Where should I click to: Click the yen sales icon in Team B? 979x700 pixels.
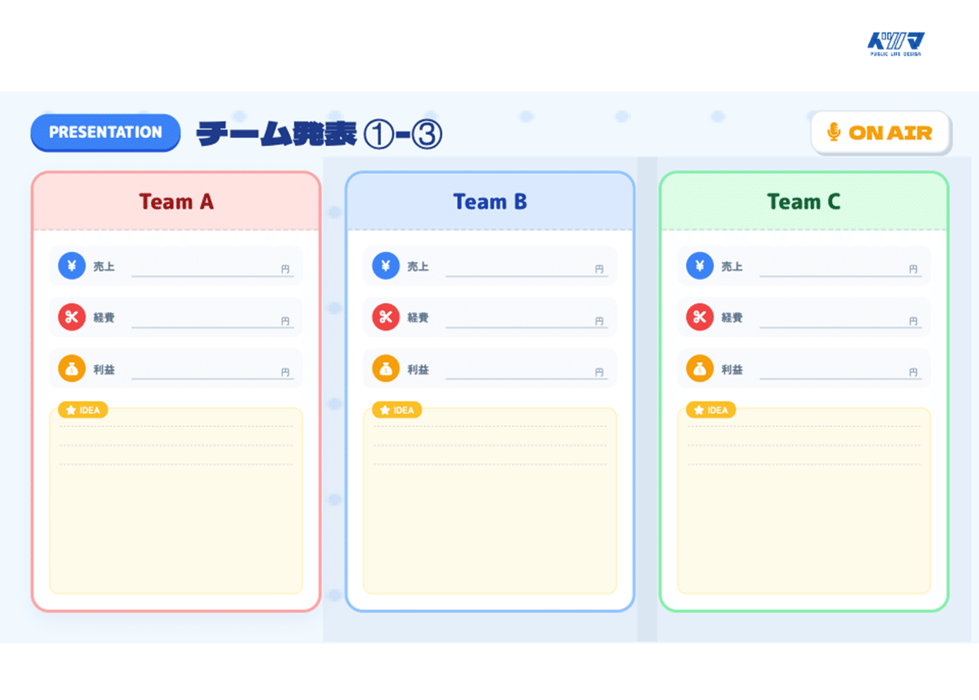tap(385, 266)
